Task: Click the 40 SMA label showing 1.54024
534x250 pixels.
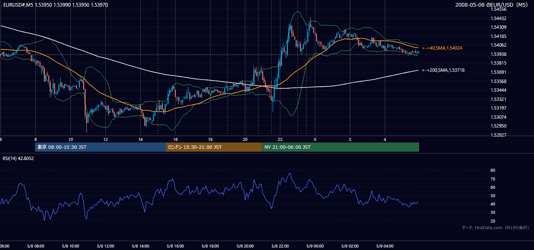Action: [x=442, y=48]
